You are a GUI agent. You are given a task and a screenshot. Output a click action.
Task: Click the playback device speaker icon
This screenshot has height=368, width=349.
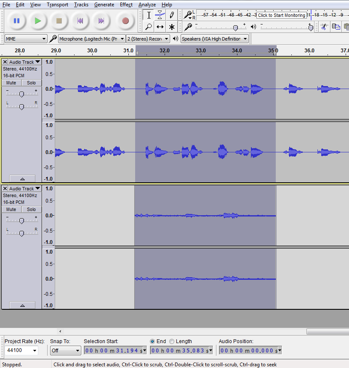175,39
